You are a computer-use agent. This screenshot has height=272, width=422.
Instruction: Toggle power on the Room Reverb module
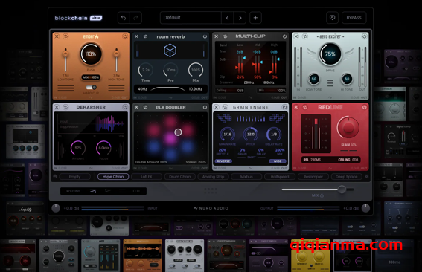(205, 36)
